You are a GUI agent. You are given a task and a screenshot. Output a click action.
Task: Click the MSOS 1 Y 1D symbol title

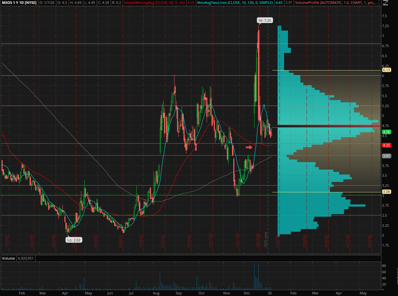(19, 3)
